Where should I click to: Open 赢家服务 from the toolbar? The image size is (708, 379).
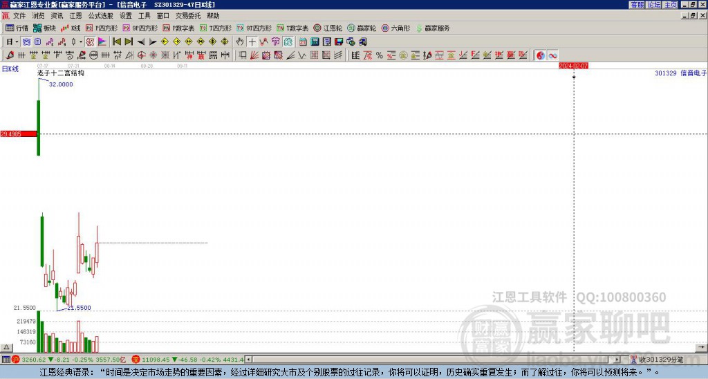point(433,28)
